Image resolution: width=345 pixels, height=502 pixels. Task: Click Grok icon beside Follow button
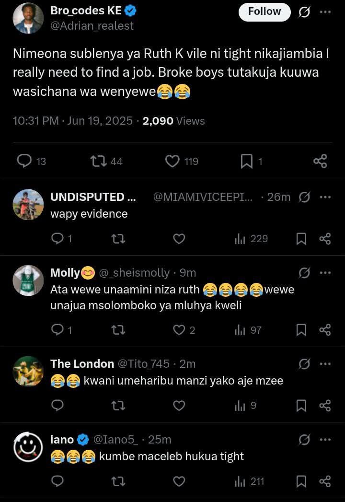pos(304,12)
